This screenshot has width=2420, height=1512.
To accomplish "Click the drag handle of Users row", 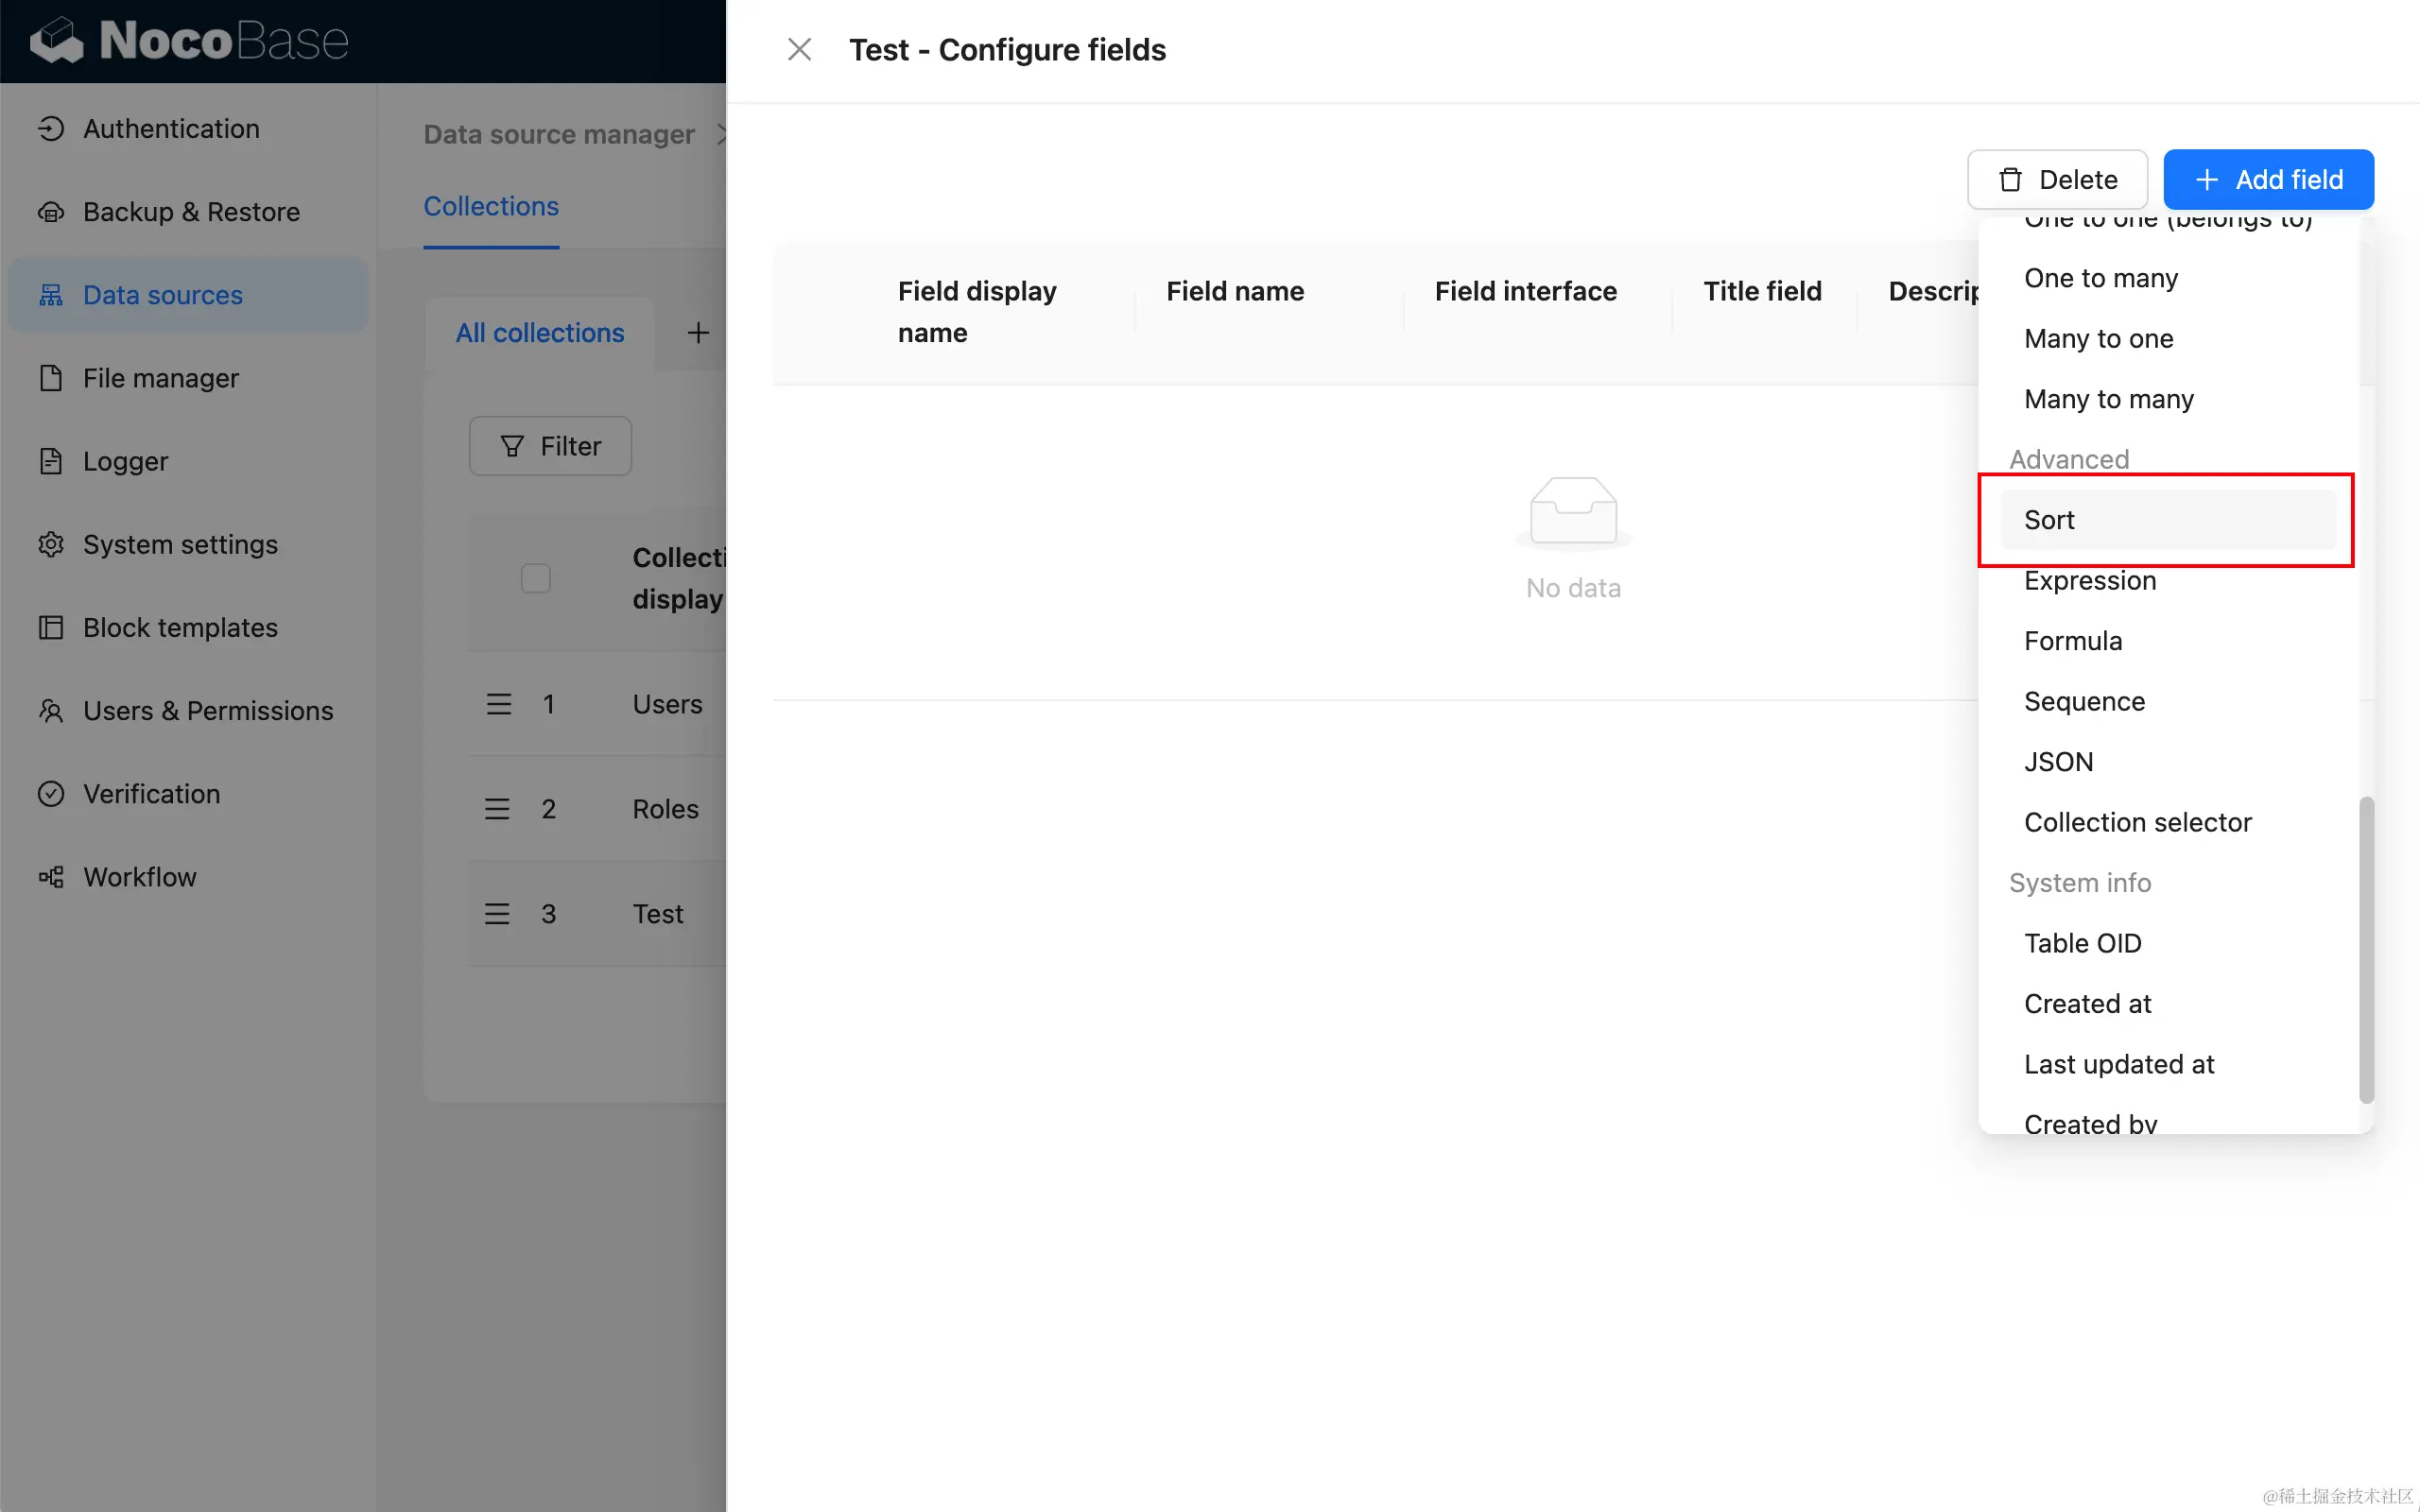I will (x=498, y=704).
